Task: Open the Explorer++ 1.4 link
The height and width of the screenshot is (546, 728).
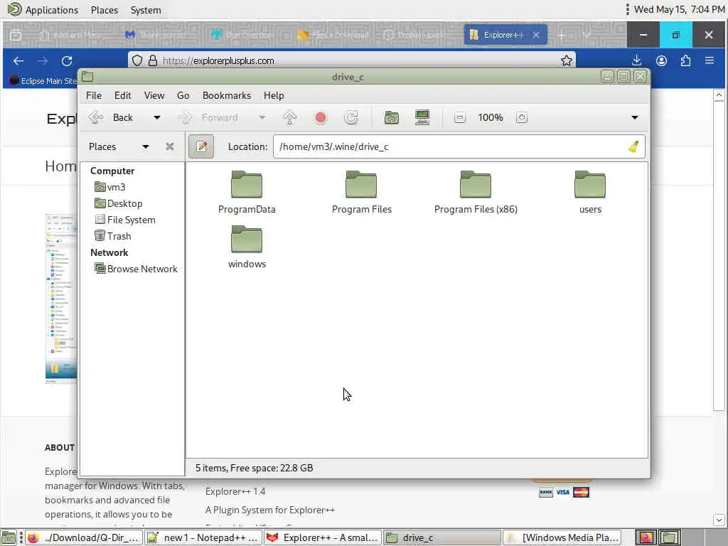Action: point(235,491)
